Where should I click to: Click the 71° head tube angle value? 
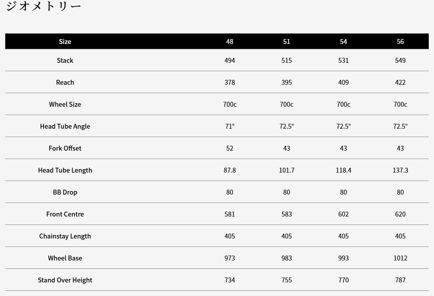click(230, 126)
